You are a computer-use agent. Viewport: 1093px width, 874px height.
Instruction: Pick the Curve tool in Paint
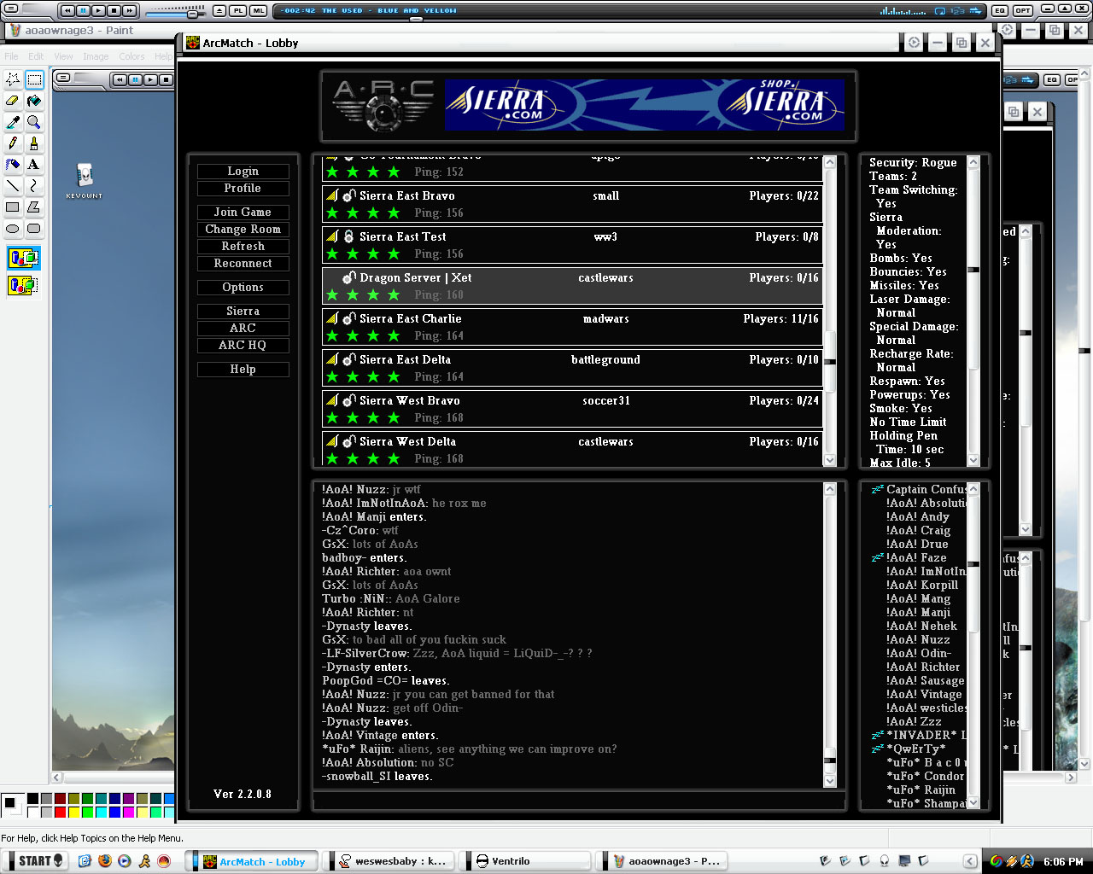pos(34,186)
